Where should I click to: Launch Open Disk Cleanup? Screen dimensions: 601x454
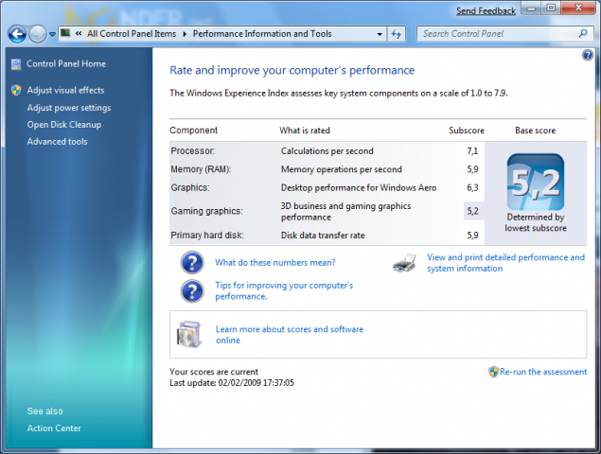(64, 125)
